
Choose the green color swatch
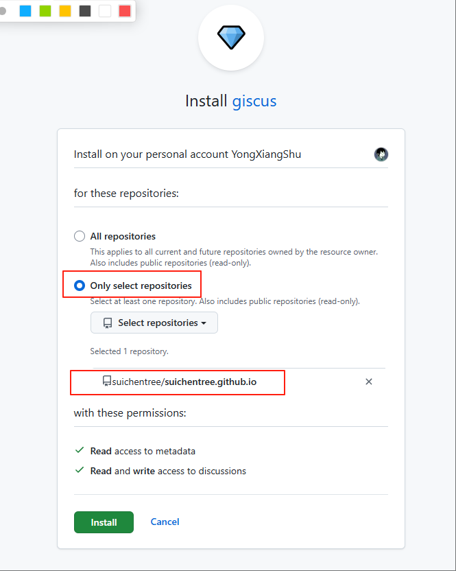coord(45,11)
